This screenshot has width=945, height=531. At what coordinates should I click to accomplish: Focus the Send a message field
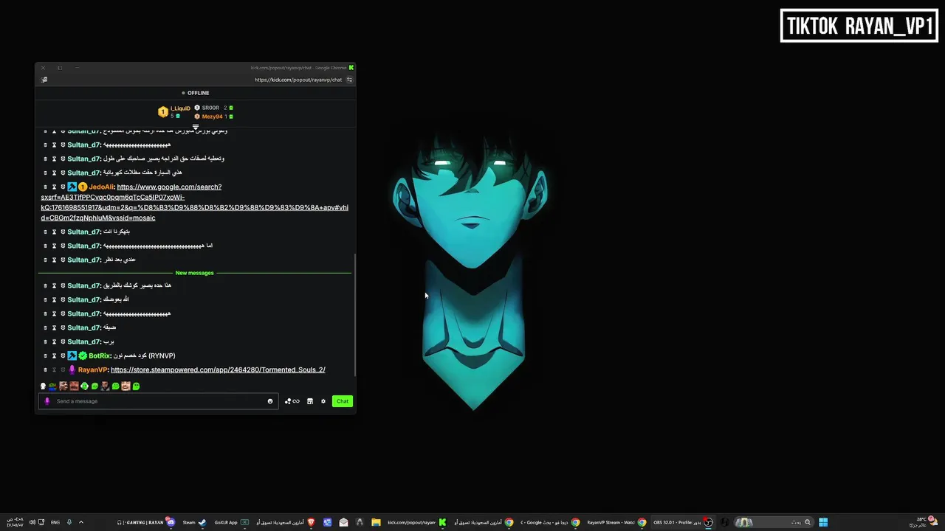point(159,401)
